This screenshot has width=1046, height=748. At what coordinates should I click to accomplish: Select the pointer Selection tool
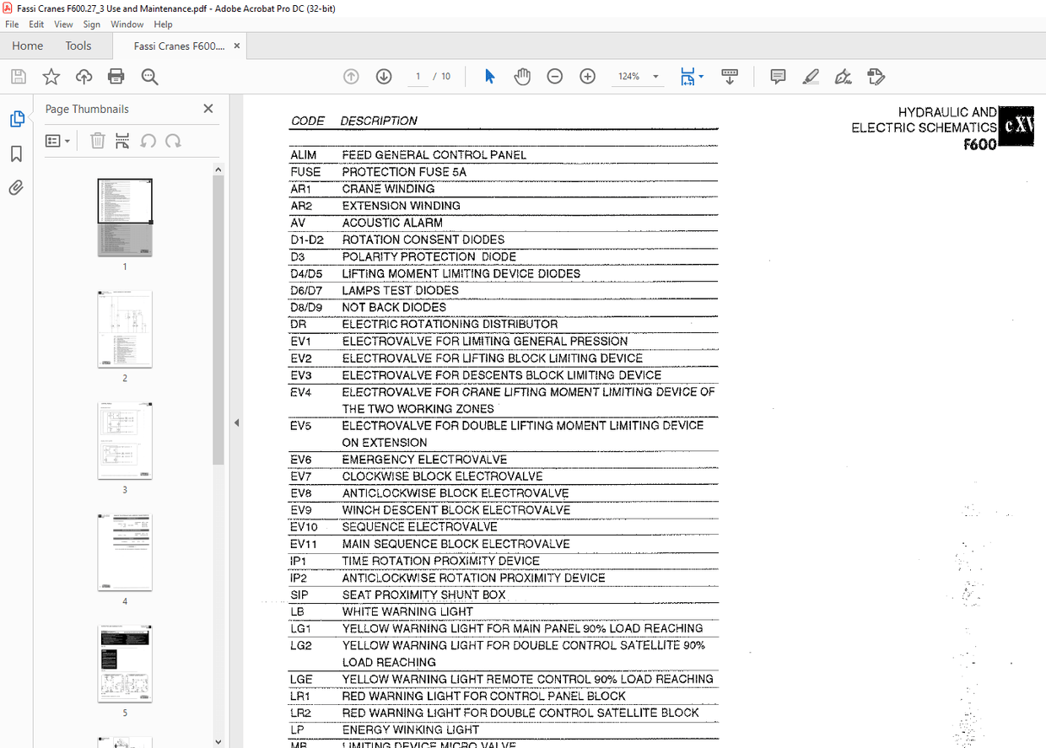[488, 76]
